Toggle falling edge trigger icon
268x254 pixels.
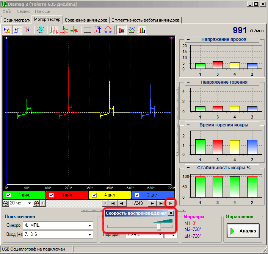27,30
